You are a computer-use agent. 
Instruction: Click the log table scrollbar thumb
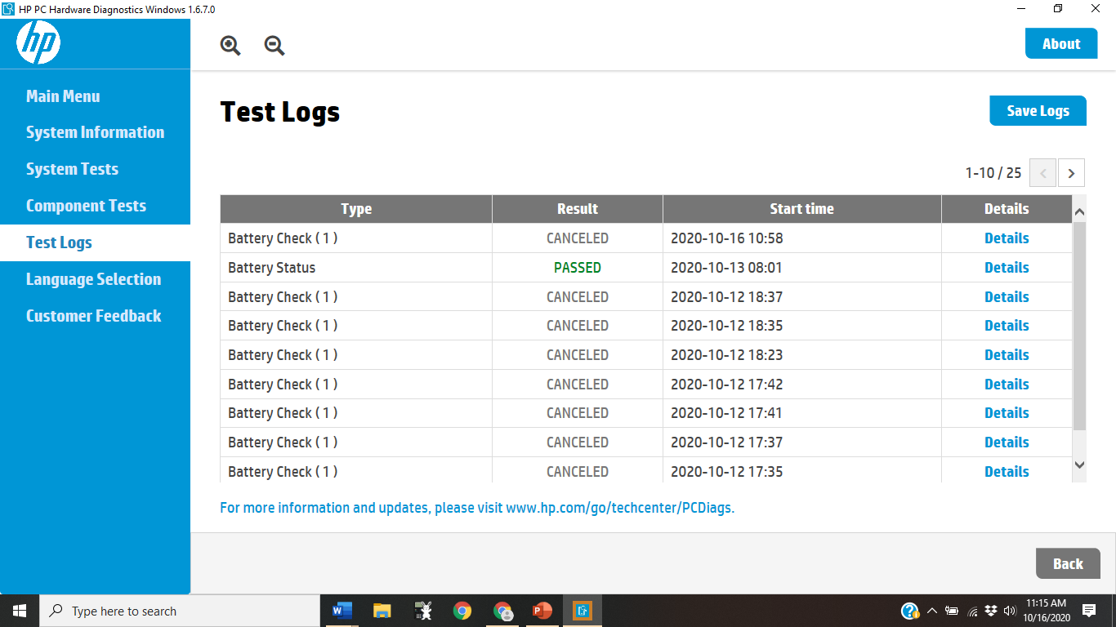(1079, 326)
